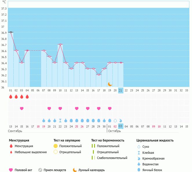Click the empty negative ovulation test legend icon
This screenshot has width=192, height=172.
tap(56, 152)
